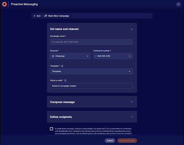Click the Proactive Messaging header title
This screenshot has width=184, height=145.
pos(24,4)
